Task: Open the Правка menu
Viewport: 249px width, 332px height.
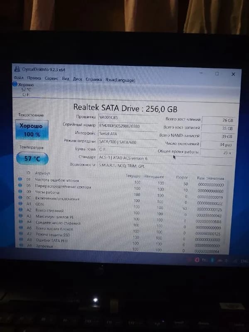Action: (x=34, y=78)
